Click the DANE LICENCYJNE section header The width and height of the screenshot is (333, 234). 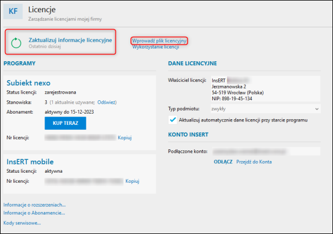coord(193,64)
